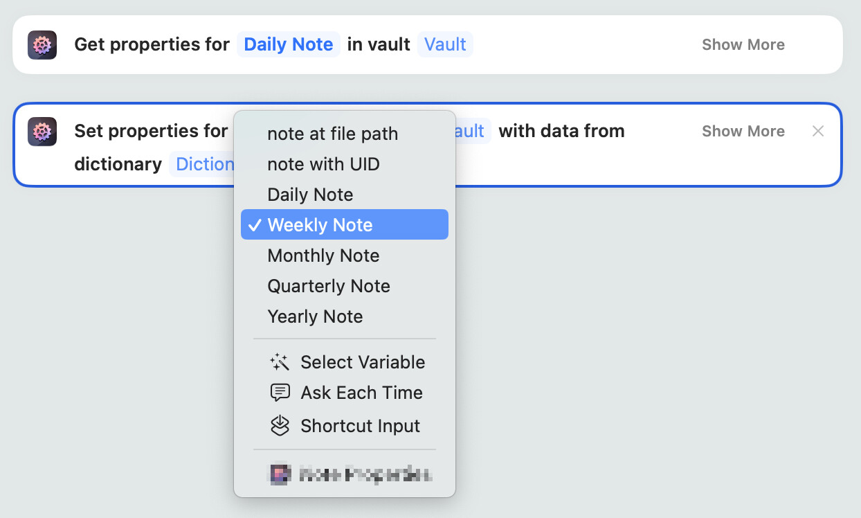Click the Actions for Obsidian icon in Get properties

tap(42, 46)
